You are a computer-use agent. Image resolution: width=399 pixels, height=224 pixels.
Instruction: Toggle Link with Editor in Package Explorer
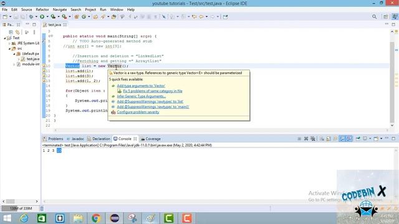tap(17, 32)
